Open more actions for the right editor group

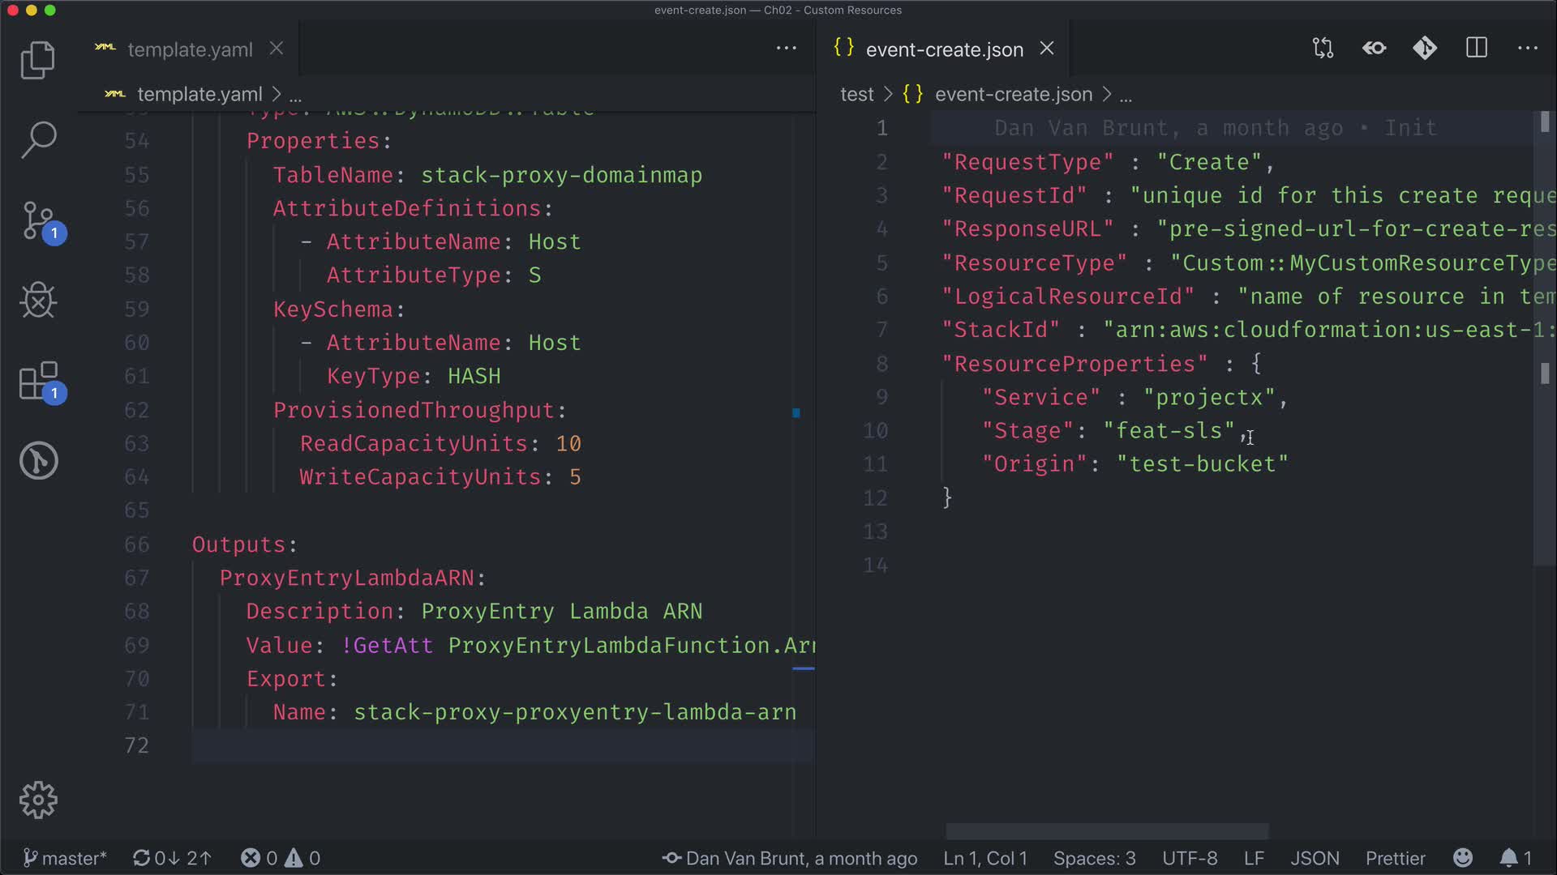pos(1528,49)
